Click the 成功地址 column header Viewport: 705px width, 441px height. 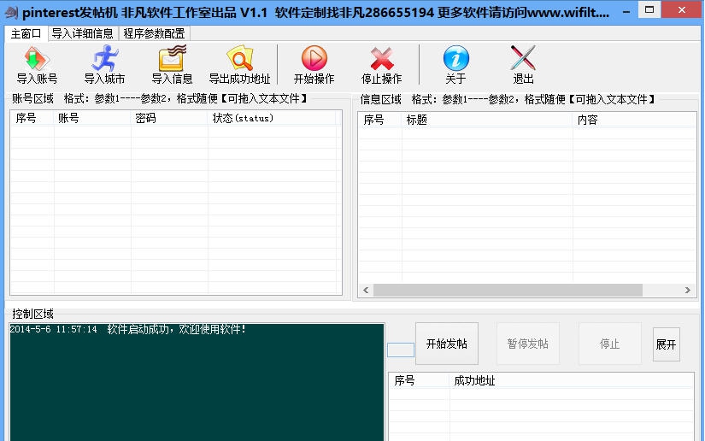(571, 381)
